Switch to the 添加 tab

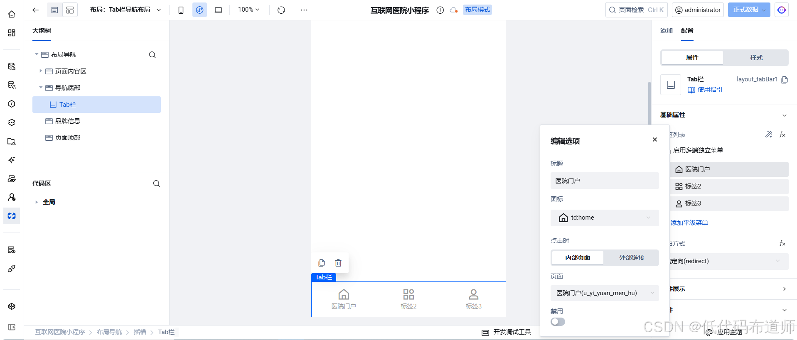666,31
